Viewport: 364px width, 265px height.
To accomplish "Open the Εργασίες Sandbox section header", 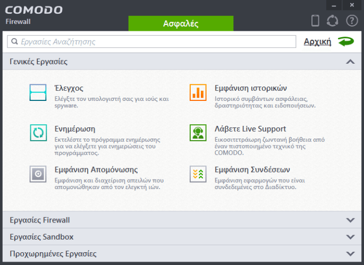I will [x=182, y=237].
